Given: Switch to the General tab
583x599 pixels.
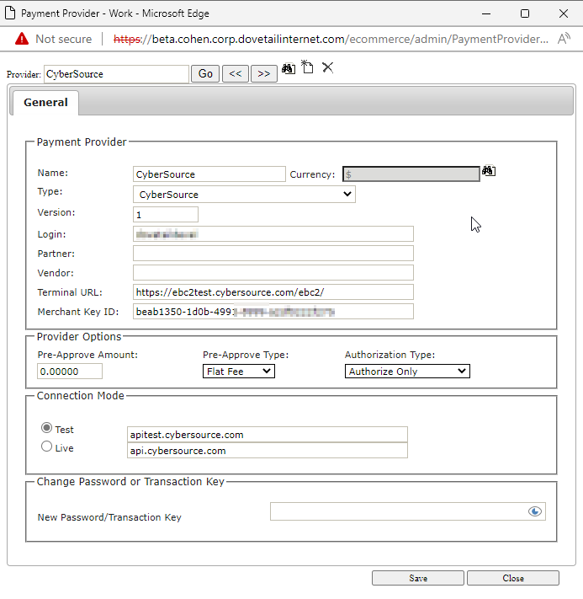Looking at the screenshot, I should click(45, 103).
